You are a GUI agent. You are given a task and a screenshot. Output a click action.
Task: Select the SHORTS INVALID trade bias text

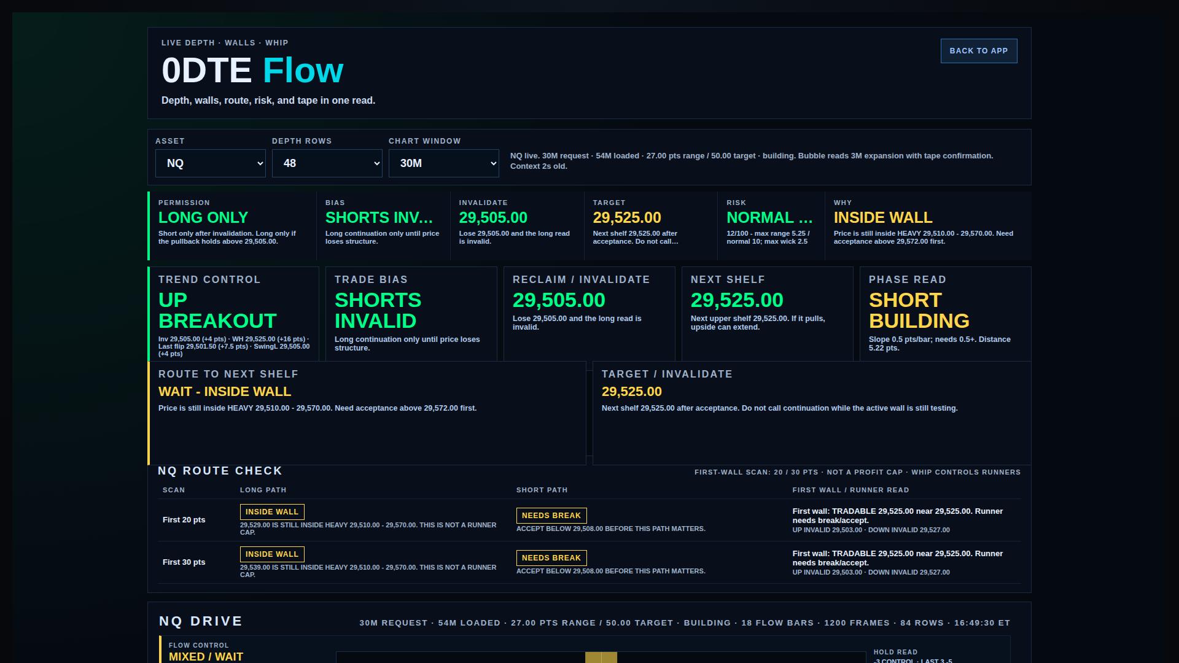378,311
